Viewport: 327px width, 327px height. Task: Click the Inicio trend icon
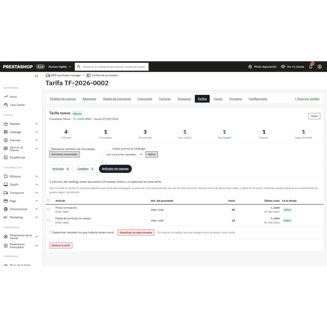[x=5, y=97]
